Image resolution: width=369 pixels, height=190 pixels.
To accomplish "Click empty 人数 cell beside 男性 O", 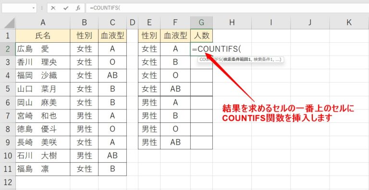I will tap(201, 129).
